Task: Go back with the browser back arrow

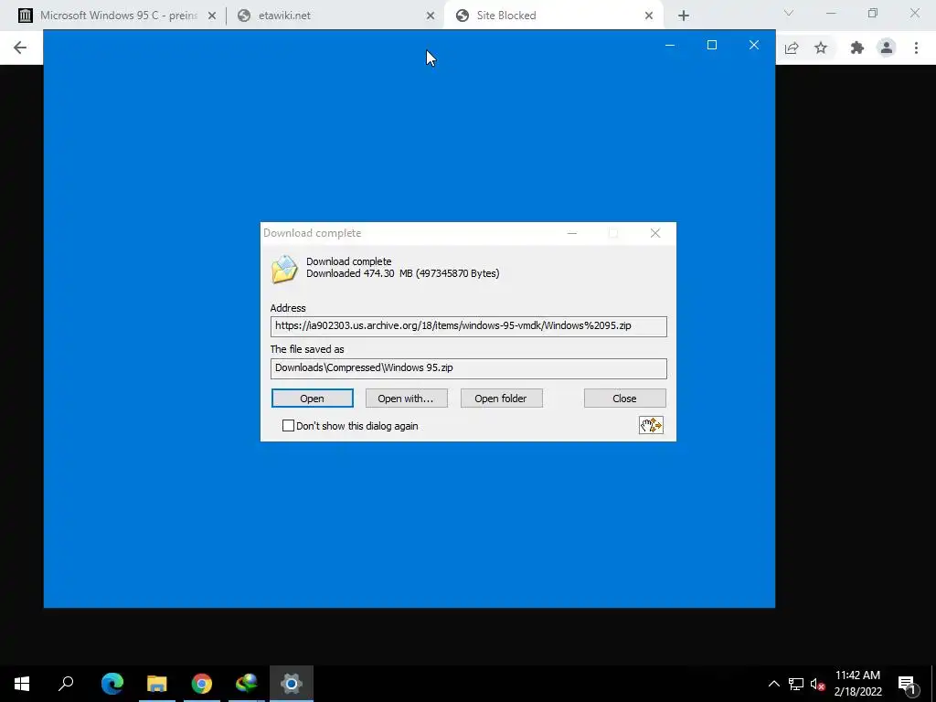Action: point(20,48)
